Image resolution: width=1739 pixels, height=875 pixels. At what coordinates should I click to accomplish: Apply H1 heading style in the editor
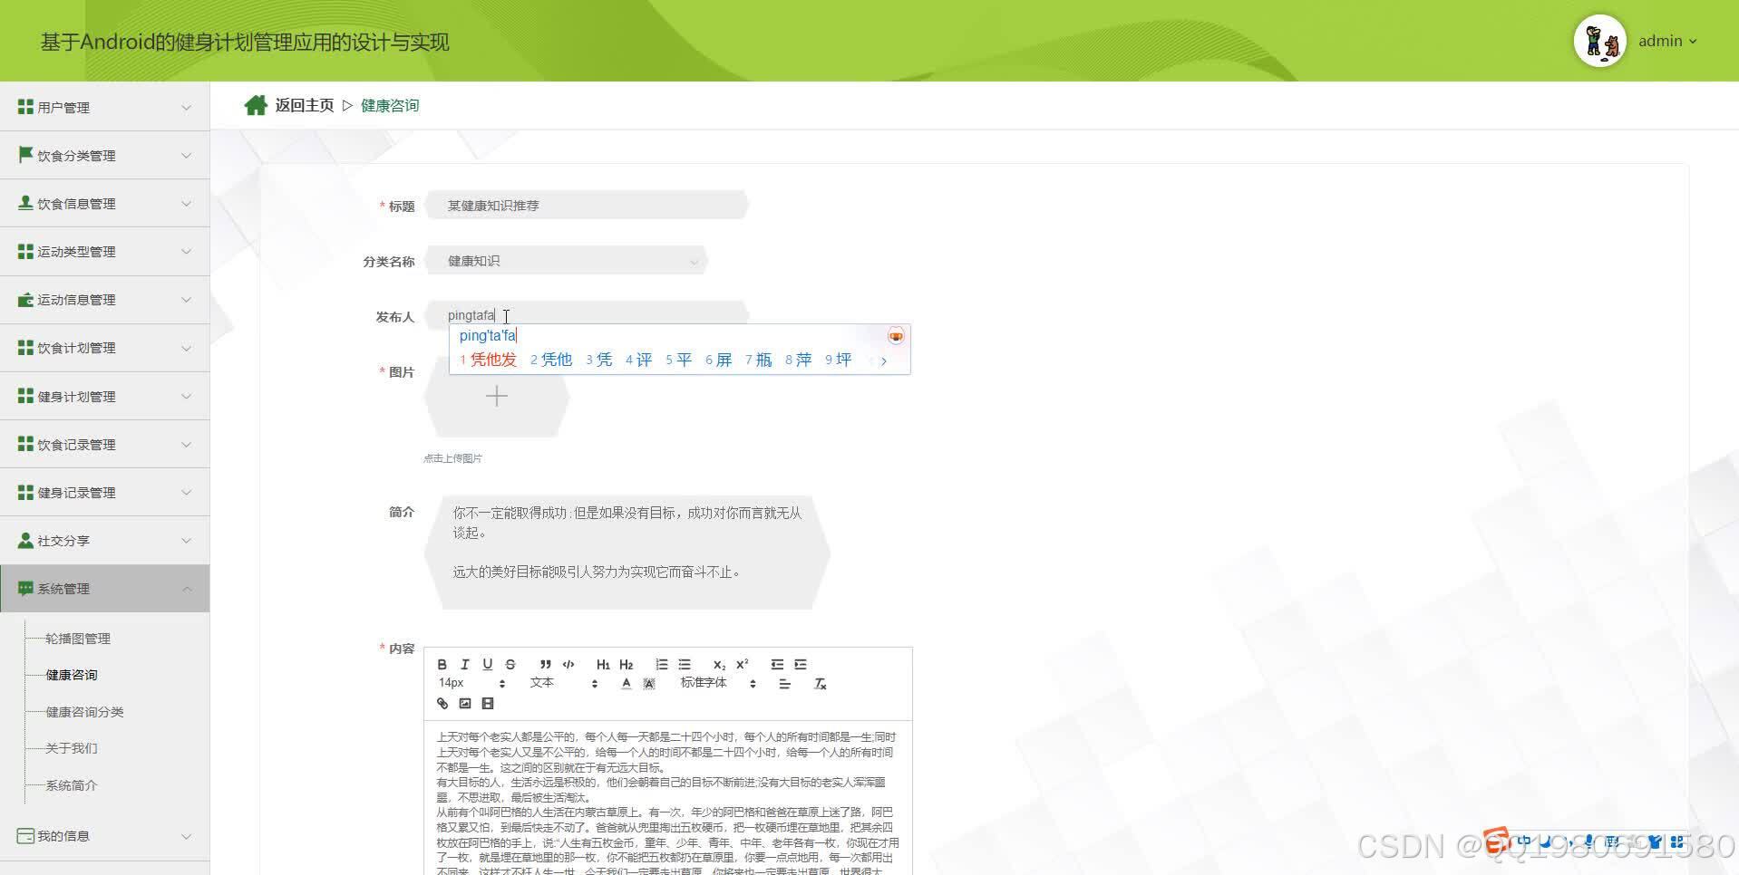click(x=603, y=664)
